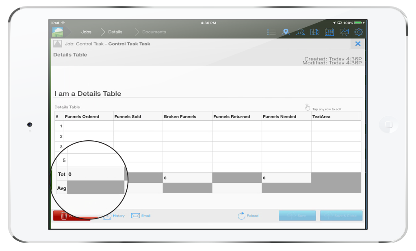Viewport: 416px width, 251px height.
Task: Tap the 4:36 PM status bar clock
Action: point(208,23)
